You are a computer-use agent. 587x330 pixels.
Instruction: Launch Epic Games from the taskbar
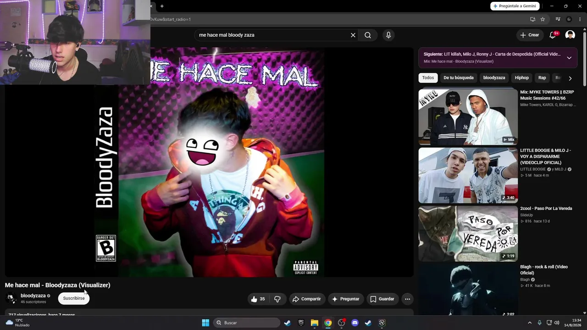click(301, 323)
